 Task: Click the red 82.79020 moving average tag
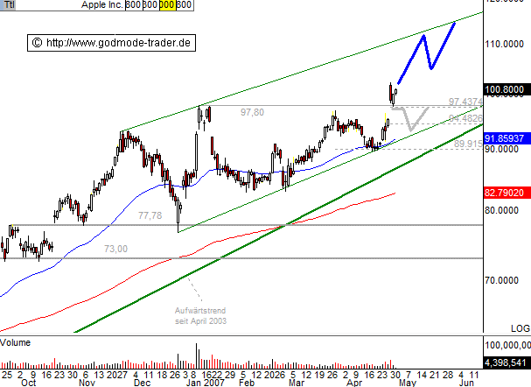(x=507, y=192)
